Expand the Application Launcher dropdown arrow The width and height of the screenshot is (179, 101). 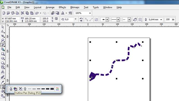pos(66,13)
